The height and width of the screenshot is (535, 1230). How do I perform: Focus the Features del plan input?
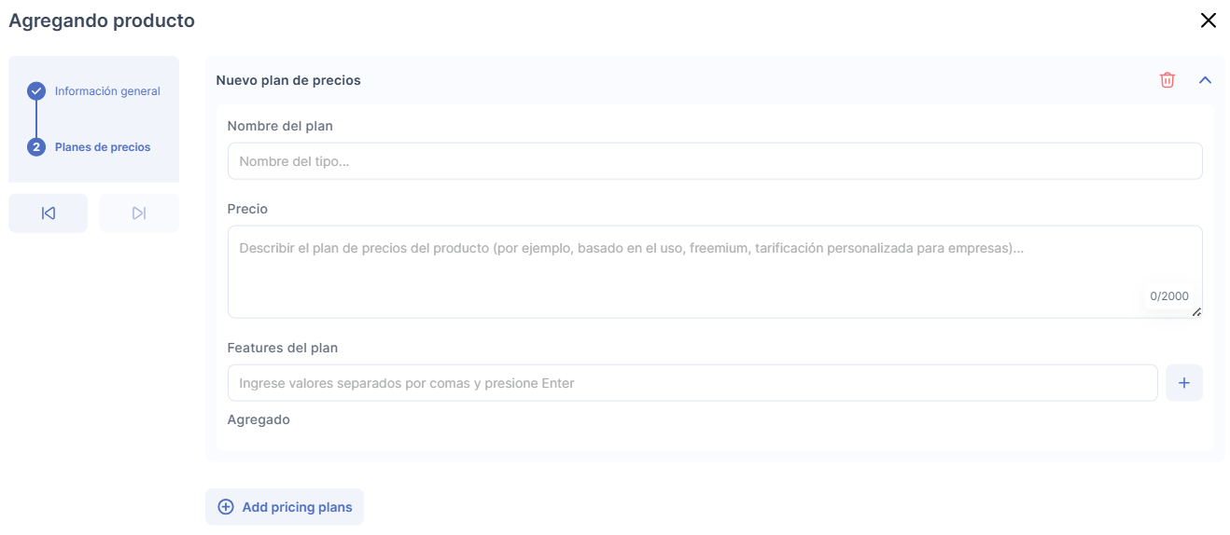click(x=692, y=383)
